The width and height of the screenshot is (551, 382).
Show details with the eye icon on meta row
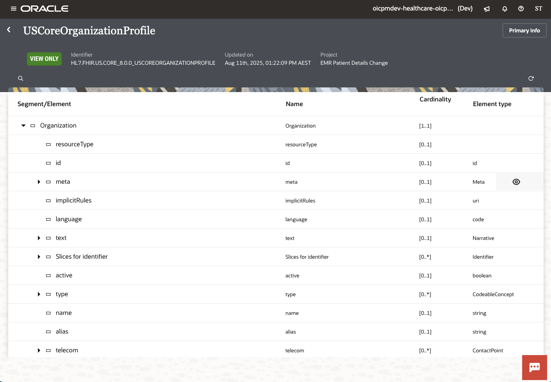tap(516, 181)
